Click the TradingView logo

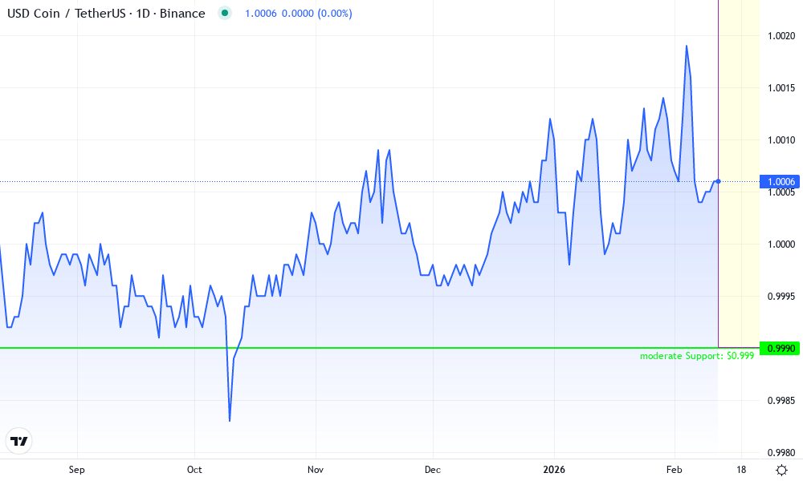point(19,440)
